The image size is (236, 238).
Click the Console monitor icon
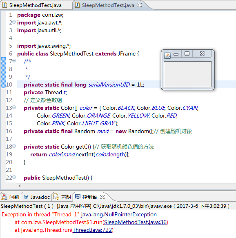(x=78, y=197)
